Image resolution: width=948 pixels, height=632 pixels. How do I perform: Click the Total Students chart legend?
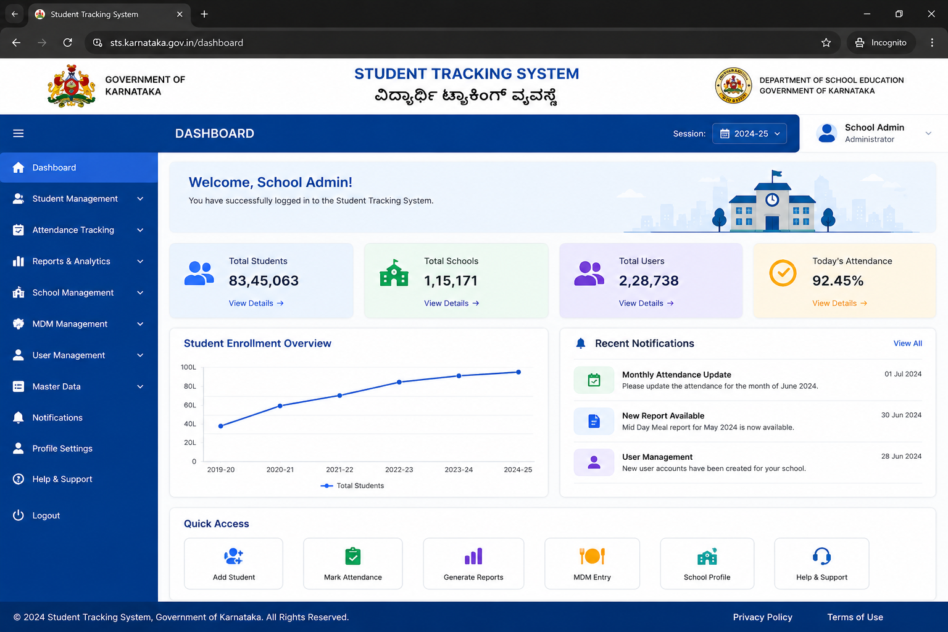click(x=352, y=486)
